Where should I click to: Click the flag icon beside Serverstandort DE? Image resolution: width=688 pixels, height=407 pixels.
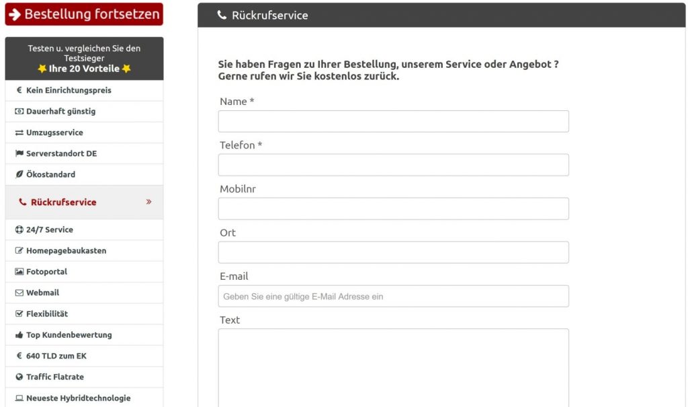click(19, 153)
